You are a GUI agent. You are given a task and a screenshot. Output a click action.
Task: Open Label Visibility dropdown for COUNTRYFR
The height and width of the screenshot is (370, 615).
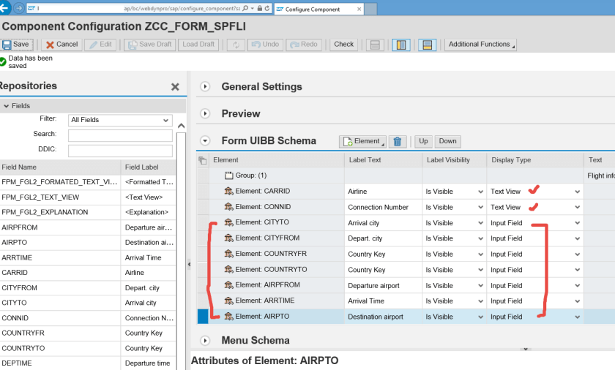(480, 254)
